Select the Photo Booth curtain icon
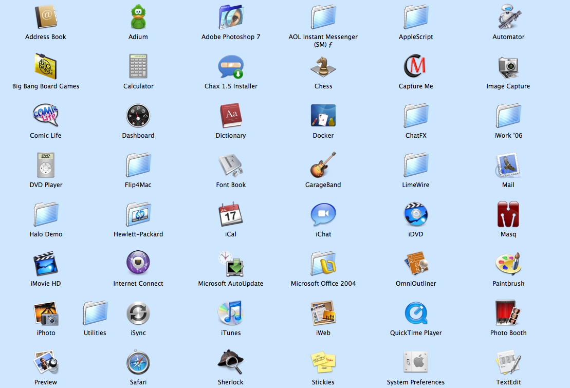Screen dimensions: 570x388 point(508,313)
